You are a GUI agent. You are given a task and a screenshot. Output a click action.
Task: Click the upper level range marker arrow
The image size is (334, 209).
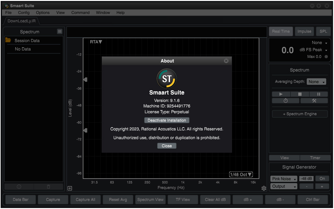point(85,80)
